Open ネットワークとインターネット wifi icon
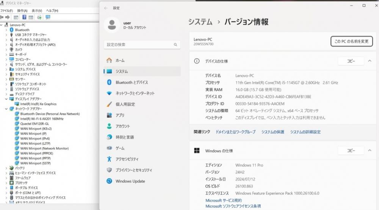The height and width of the screenshot is (210, 379). click(109, 93)
